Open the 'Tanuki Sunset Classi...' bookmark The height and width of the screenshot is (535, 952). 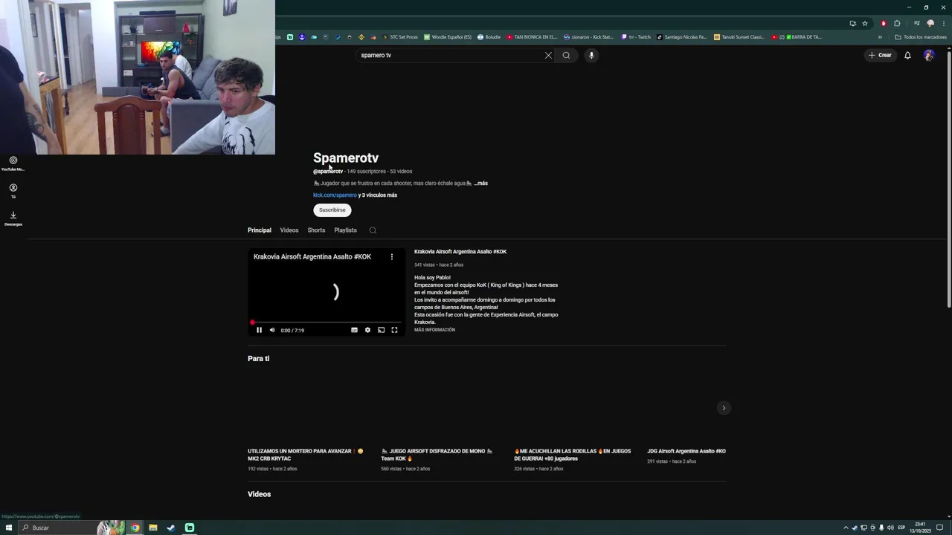pos(739,37)
